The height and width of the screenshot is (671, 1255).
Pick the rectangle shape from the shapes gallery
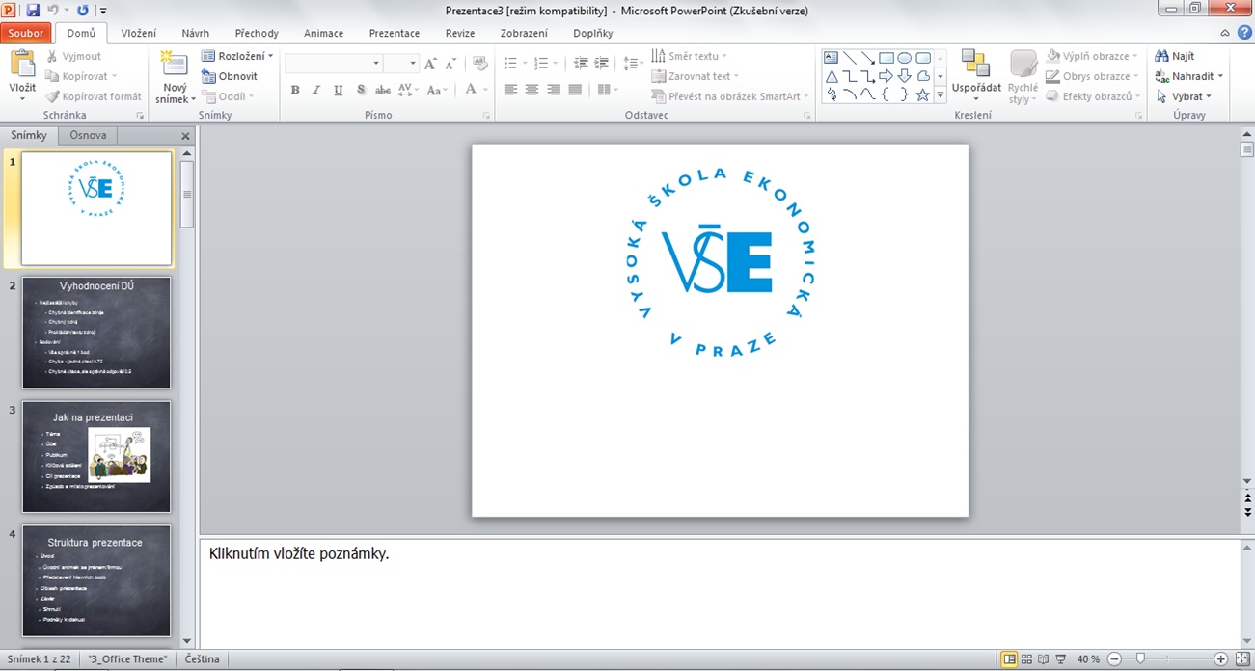click(x=887, y=58)
